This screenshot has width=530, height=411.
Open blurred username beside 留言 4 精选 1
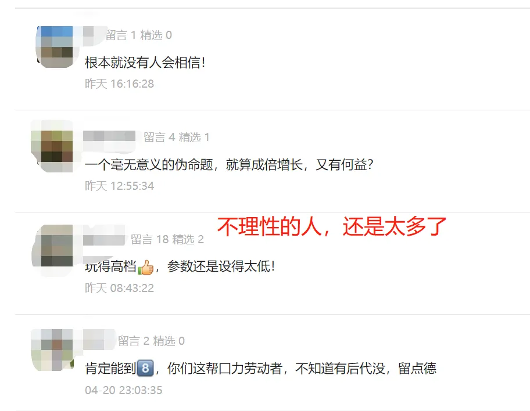(x=109, y=136)
